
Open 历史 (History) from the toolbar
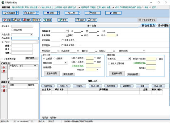80,20
